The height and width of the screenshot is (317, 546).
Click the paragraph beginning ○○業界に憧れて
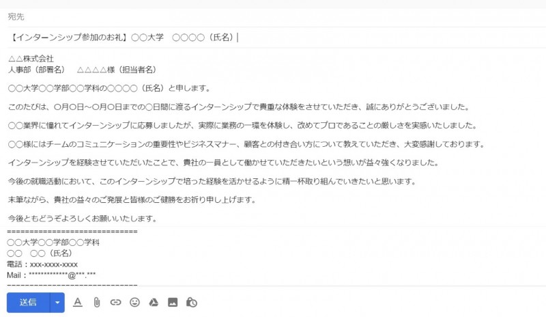242,126
